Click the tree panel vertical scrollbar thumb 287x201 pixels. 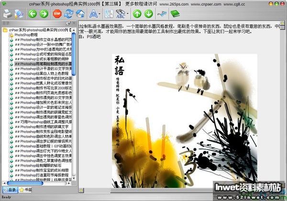74,54
